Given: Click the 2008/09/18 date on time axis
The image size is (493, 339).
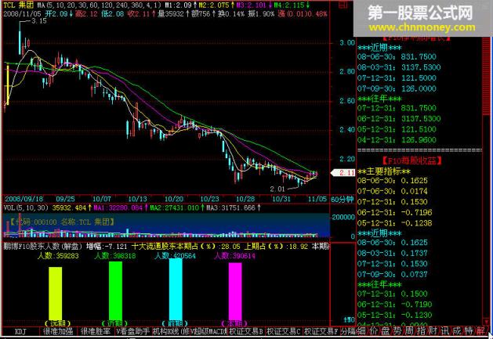Looking at the screenshot, I should pyautogui.click(x=24, y=199).
